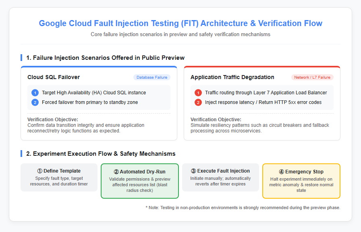The image size is (361, 232).
Task: Click "Specify fault type, target resources" description
Action: (59, 181)
